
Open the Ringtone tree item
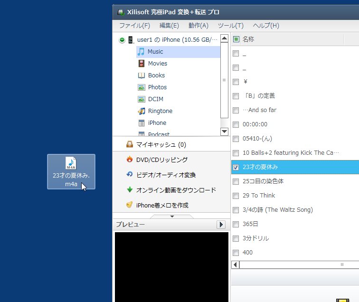tap(161, 111)
